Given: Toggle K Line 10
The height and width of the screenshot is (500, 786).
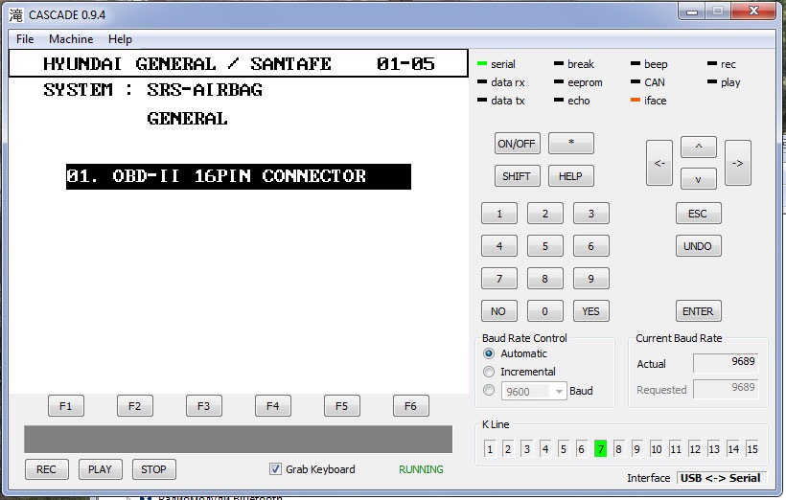Looking at the screenshot, I should click(657, 449).
